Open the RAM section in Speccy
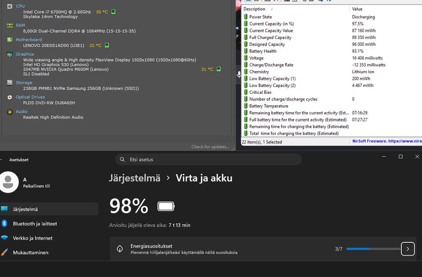Screen dimensions: 422x277 point(20,25)
